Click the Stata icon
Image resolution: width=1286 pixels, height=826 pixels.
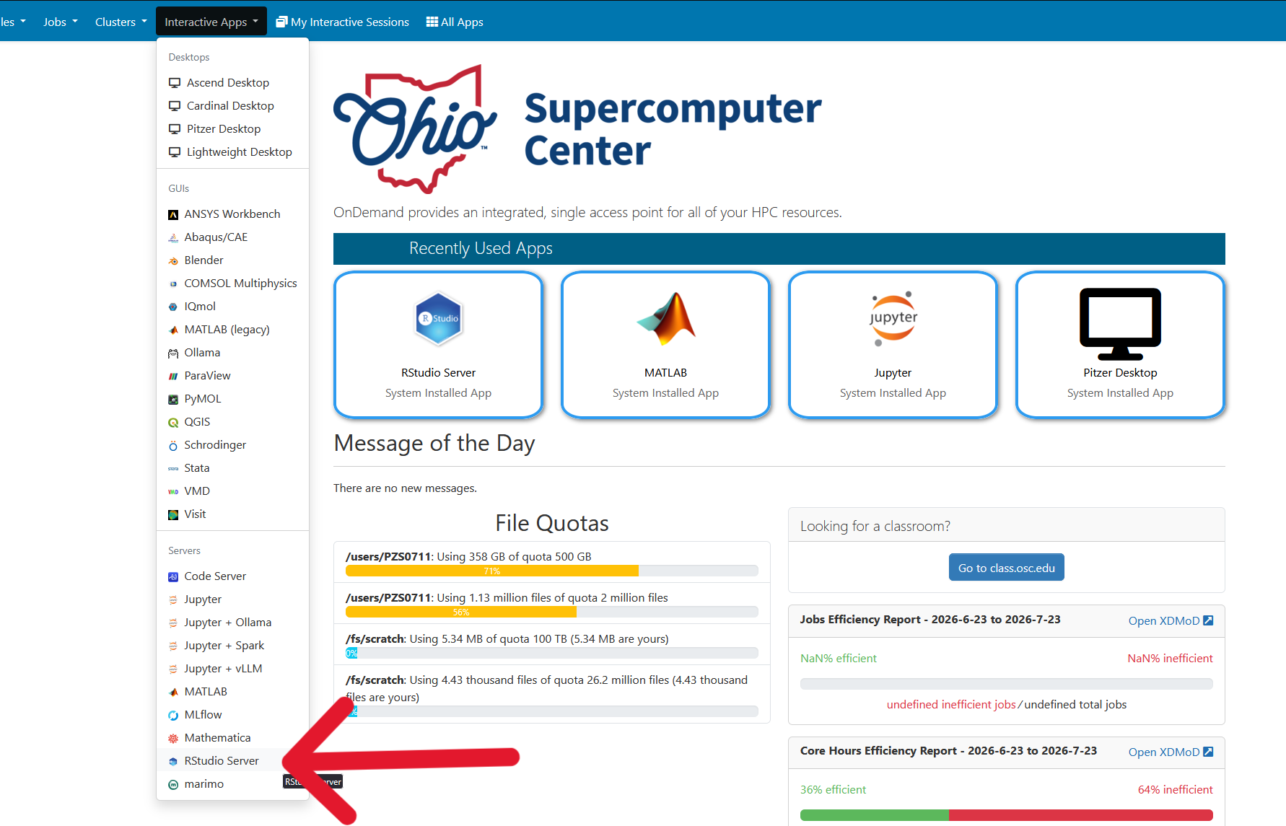click(173, 468)
